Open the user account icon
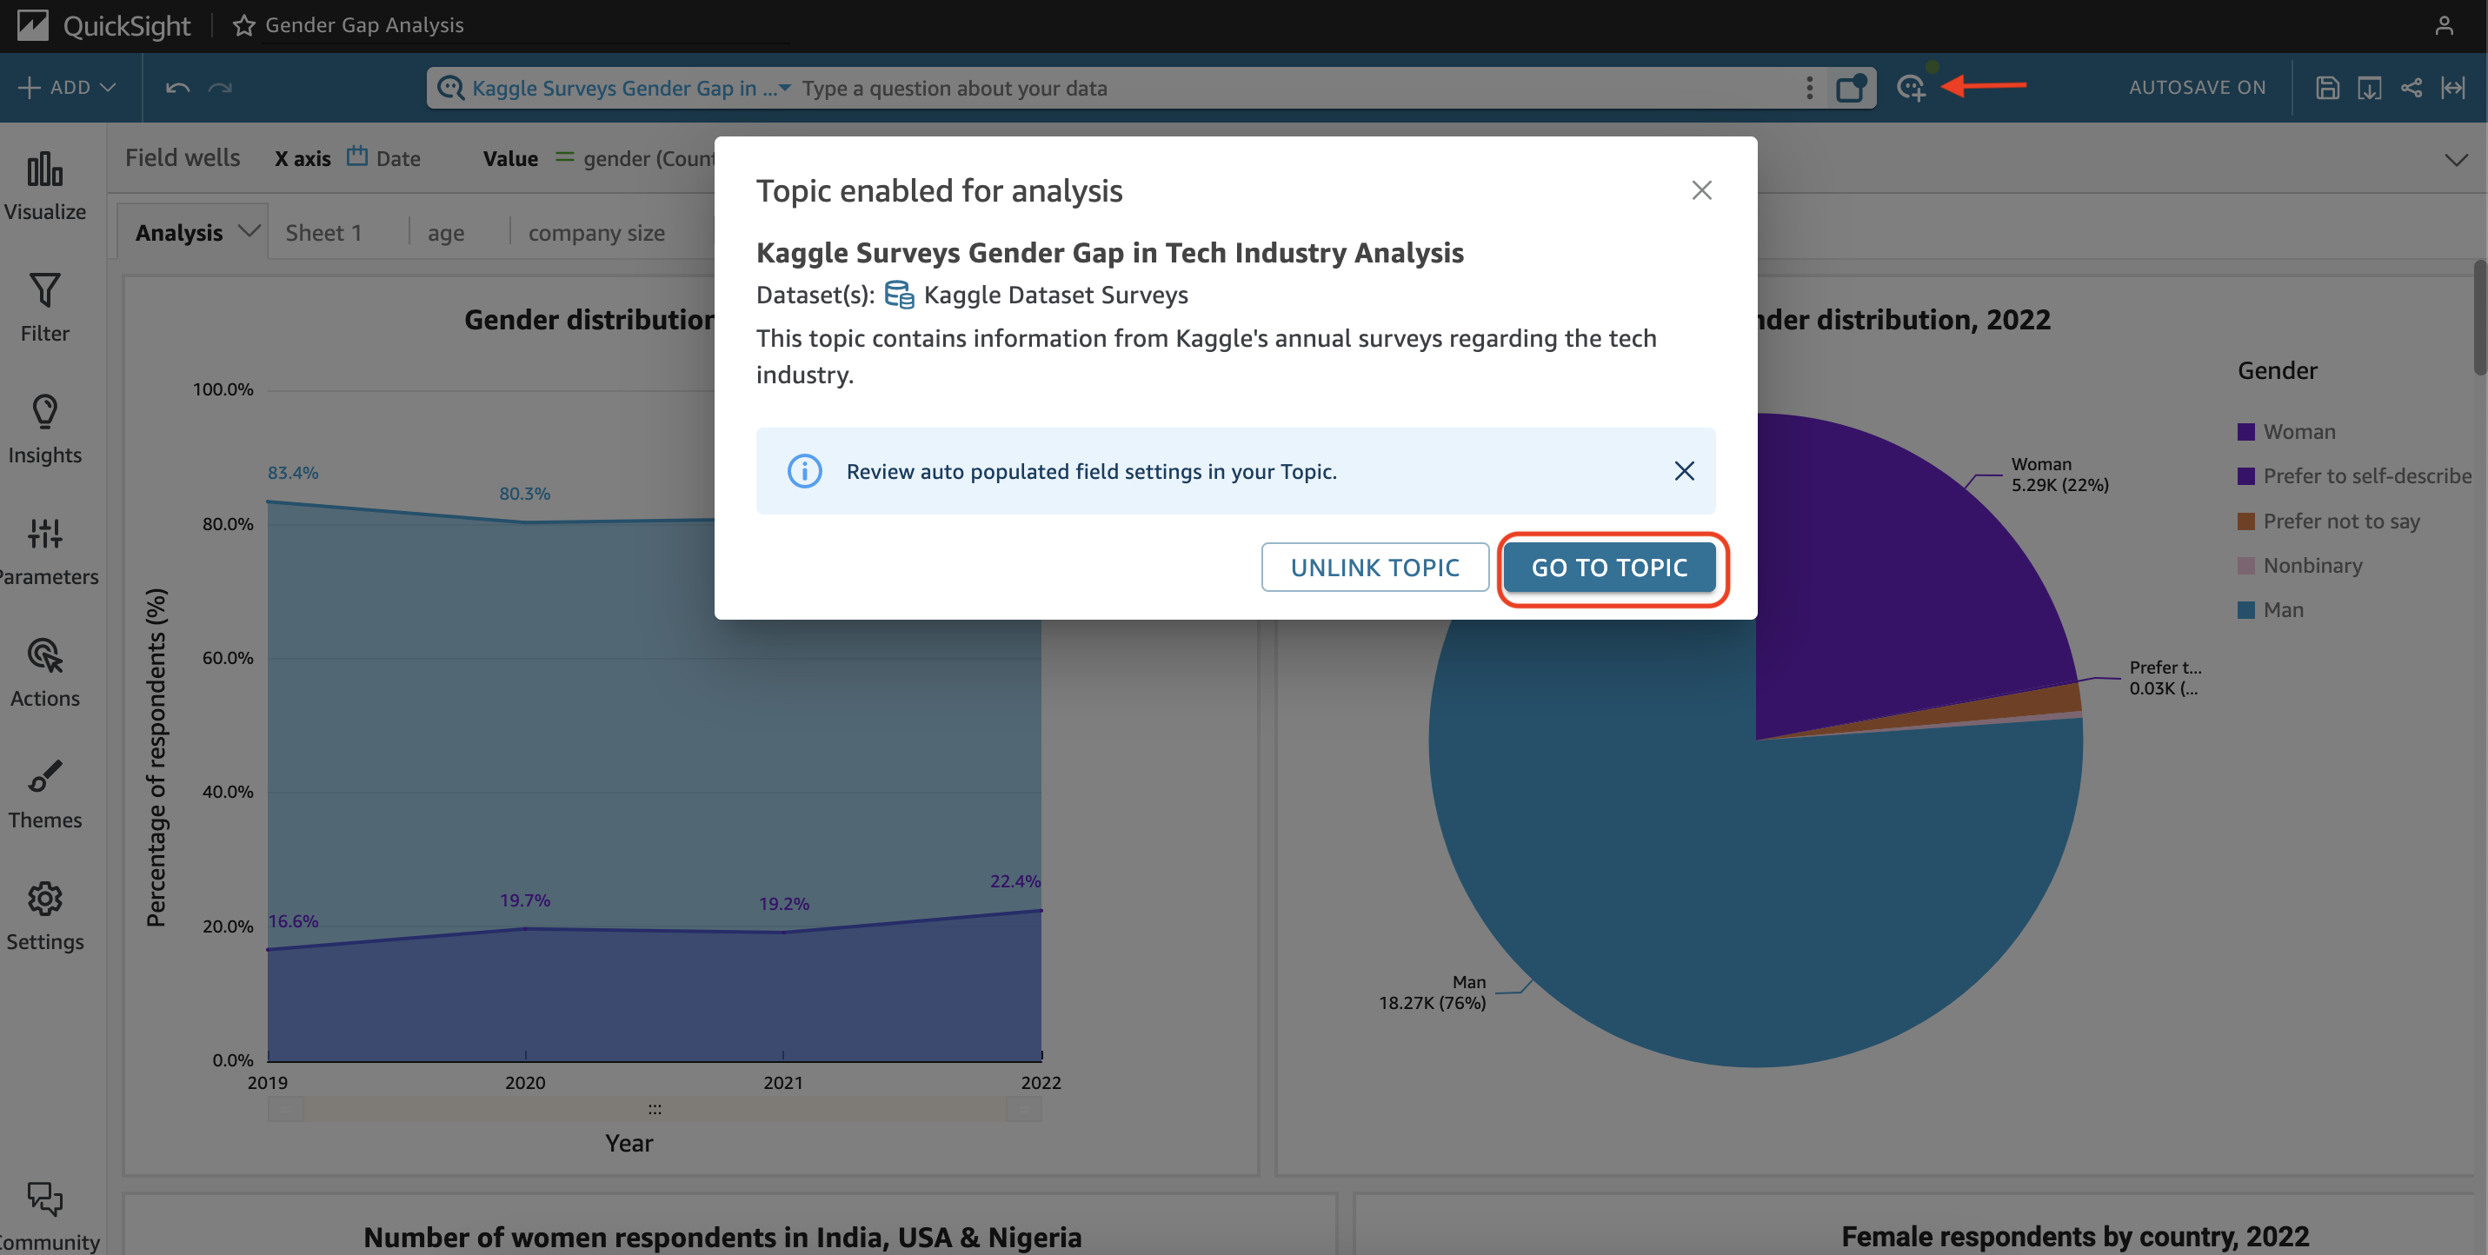 (x=2444, y=25)
